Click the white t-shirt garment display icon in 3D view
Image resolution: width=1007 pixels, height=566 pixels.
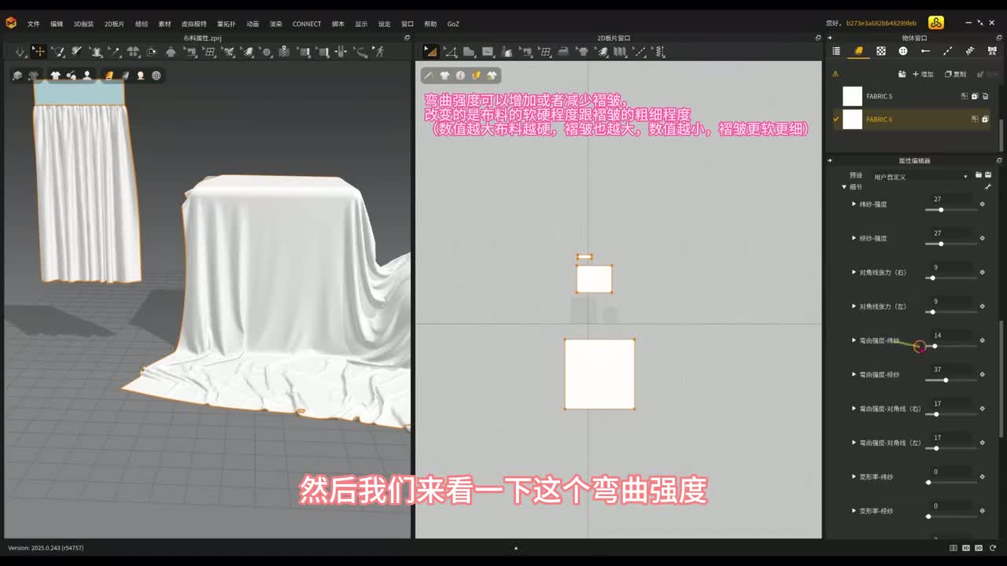(x=55, y=75)
